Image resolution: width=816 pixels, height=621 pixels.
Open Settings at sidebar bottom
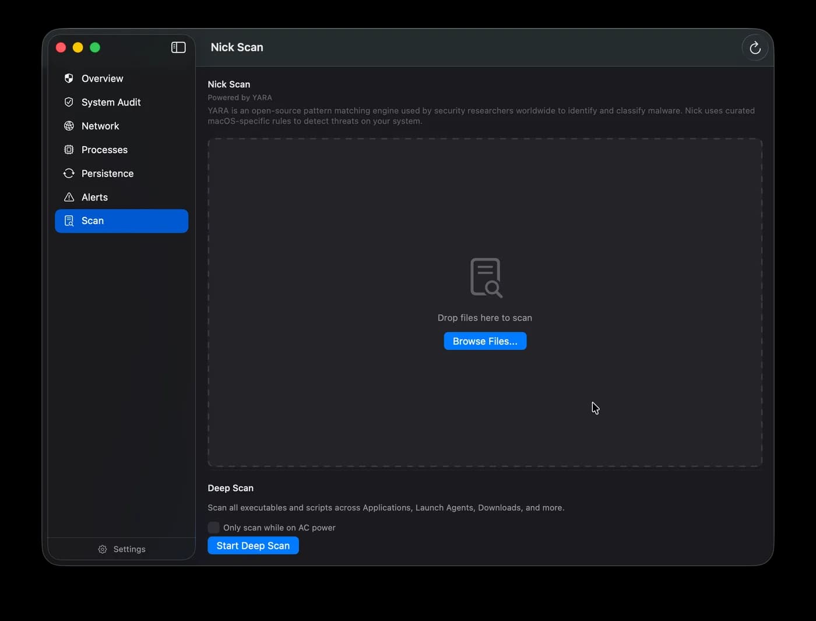[x=121, y=549]
